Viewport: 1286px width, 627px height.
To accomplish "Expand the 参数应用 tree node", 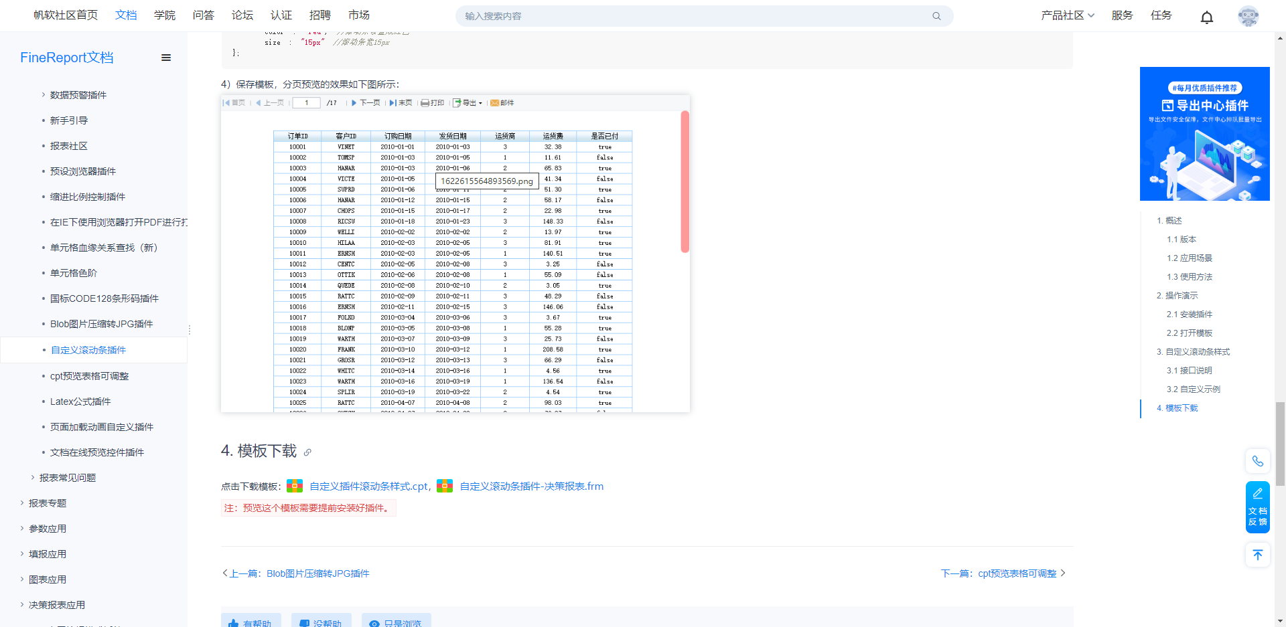I will [x=22, y=529].
